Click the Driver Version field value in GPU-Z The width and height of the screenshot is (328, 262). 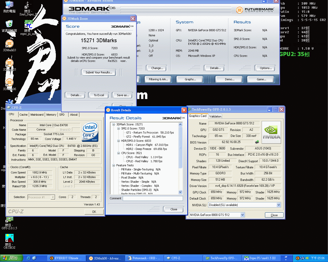245,186
